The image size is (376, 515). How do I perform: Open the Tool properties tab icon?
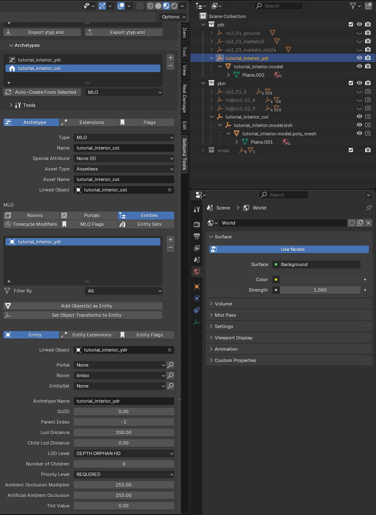pos(197,210)
